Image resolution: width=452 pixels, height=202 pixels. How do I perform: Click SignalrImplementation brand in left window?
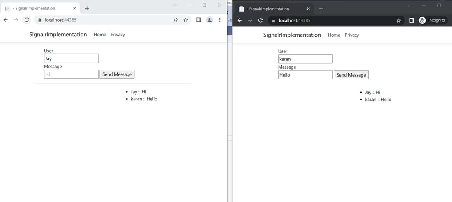coord(58,34)
